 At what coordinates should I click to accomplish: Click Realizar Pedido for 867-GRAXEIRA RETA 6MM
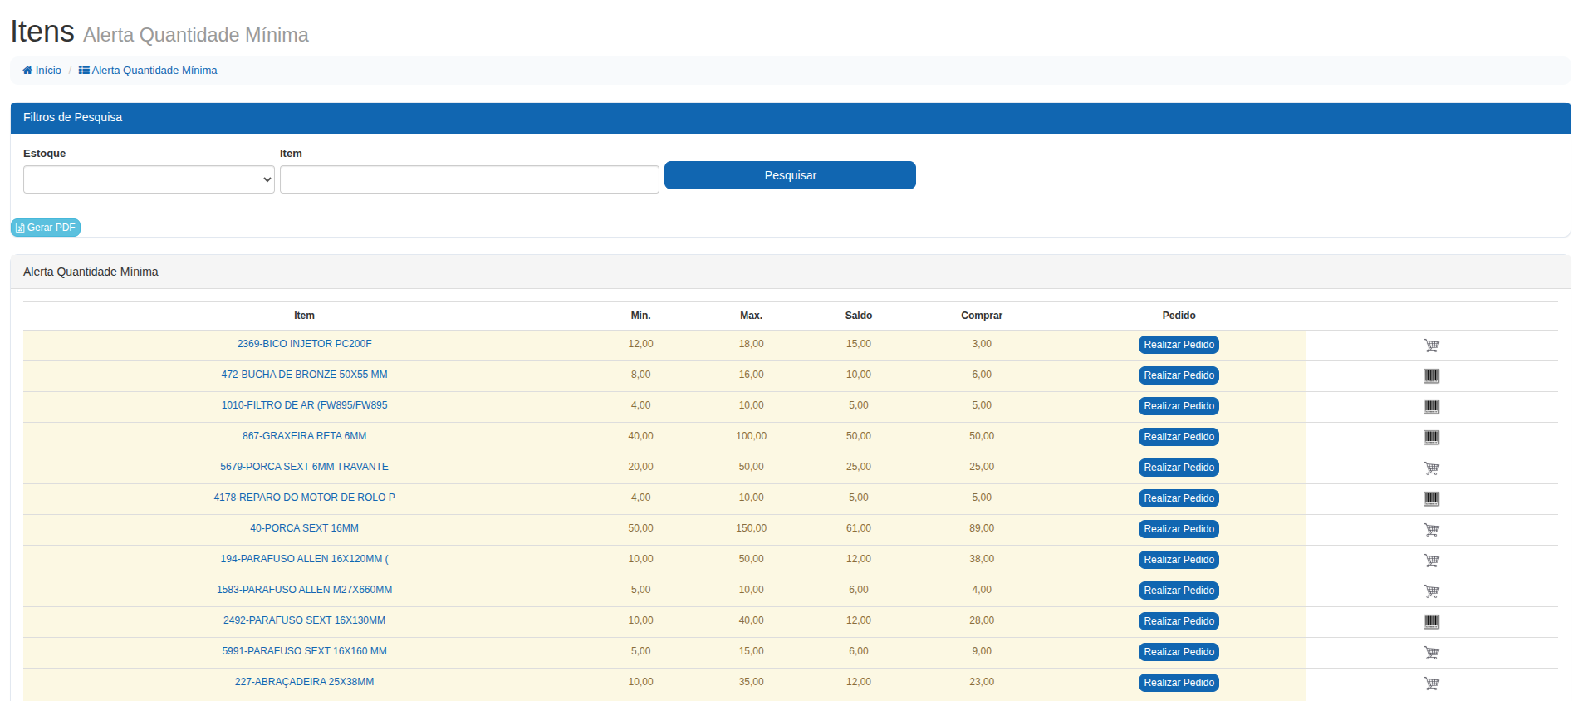[x=1179, y=437]
